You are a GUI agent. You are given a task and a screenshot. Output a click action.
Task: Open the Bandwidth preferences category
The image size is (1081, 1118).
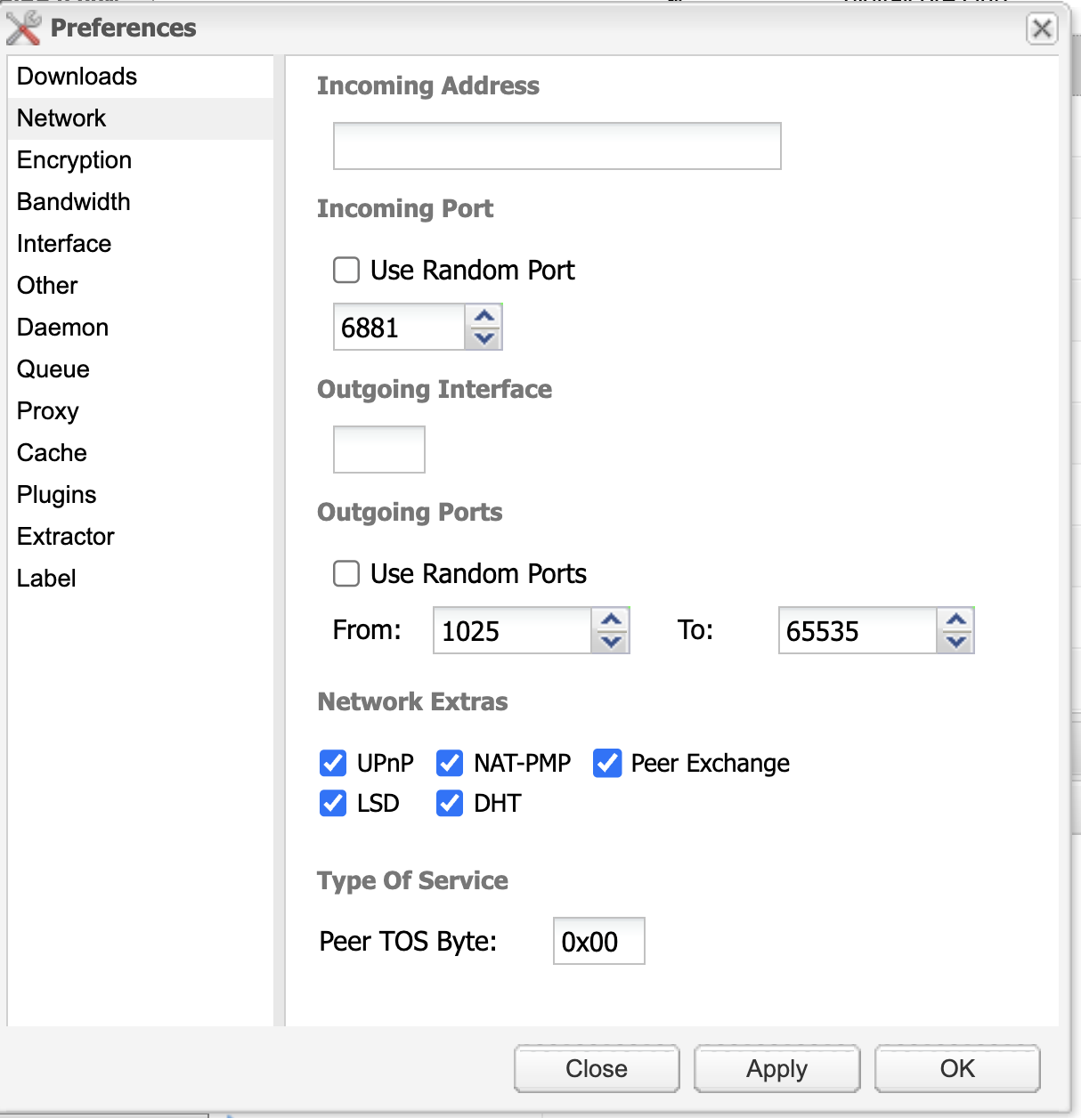[74, 202]
